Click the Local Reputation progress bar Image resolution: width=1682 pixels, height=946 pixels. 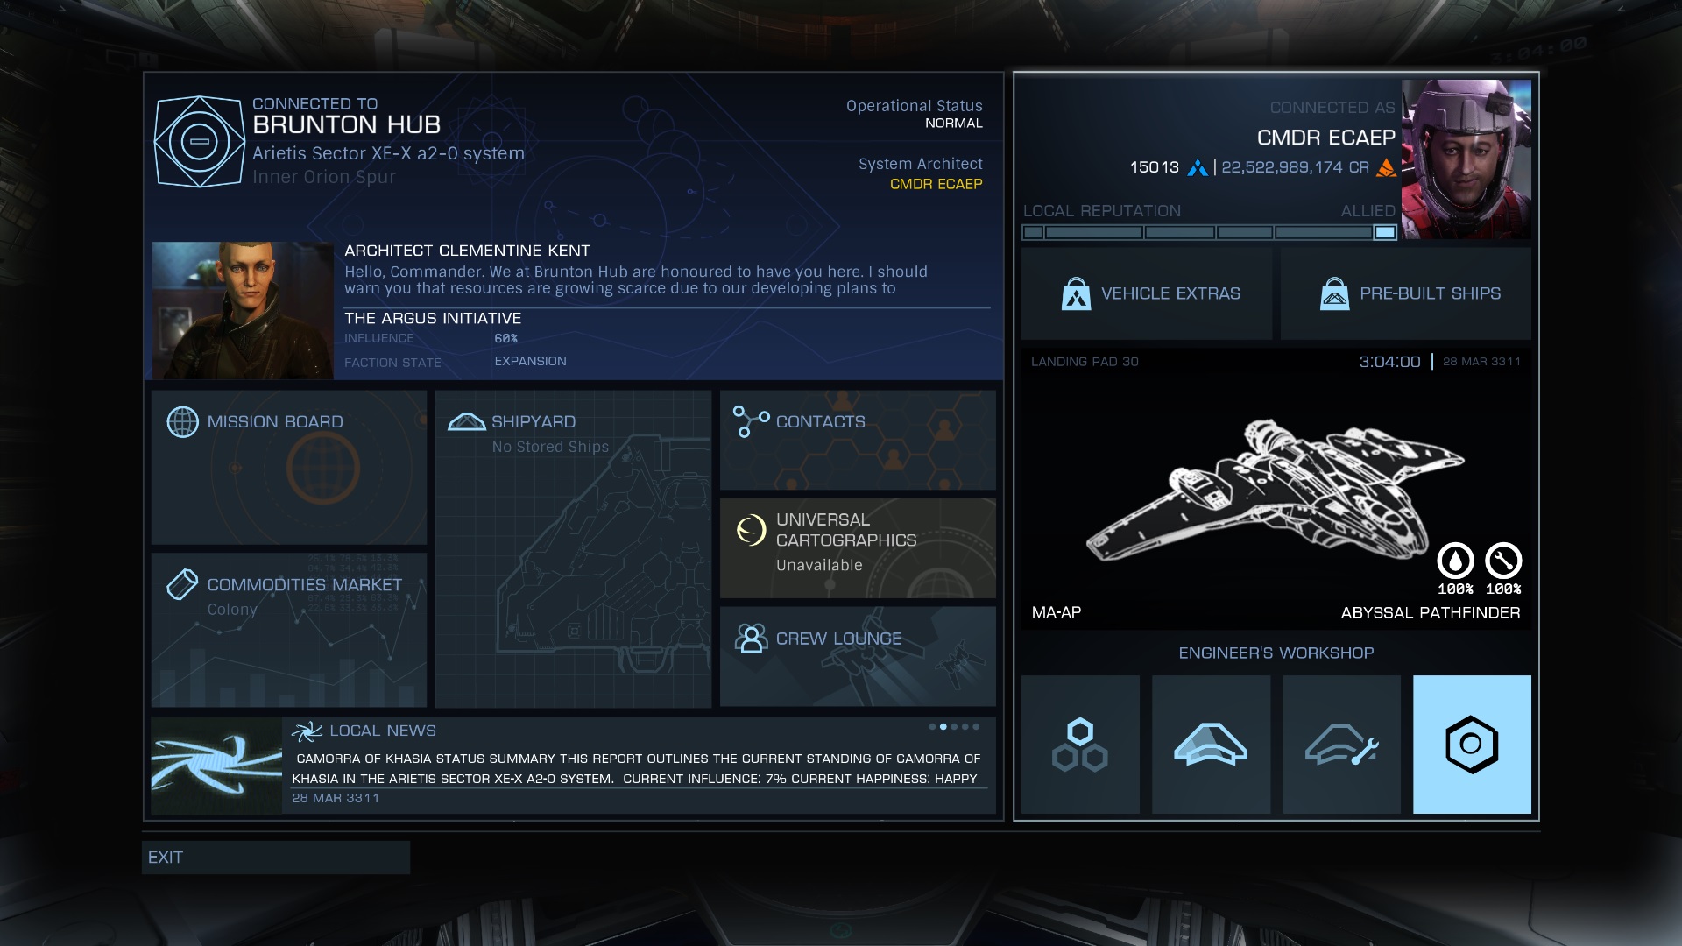pyautogui.click(x=1209, y=232)
